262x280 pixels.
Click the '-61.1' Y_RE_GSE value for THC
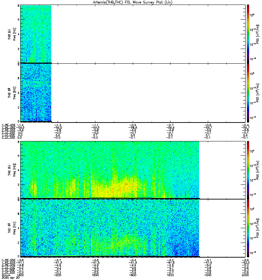[20, 262]
